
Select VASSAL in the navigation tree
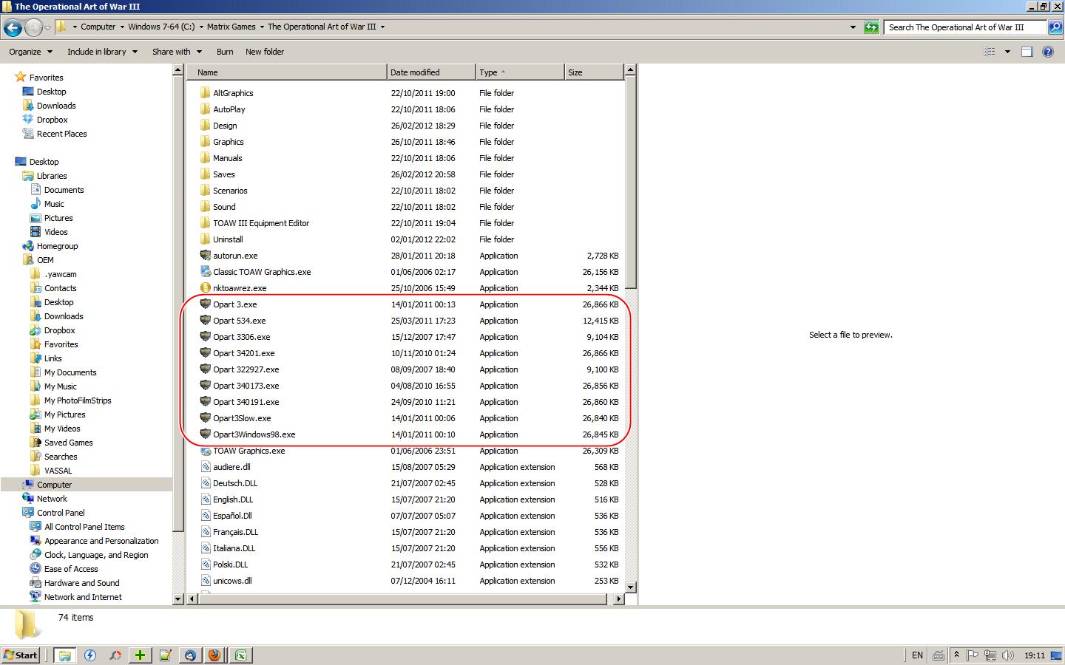pos(58,471)
